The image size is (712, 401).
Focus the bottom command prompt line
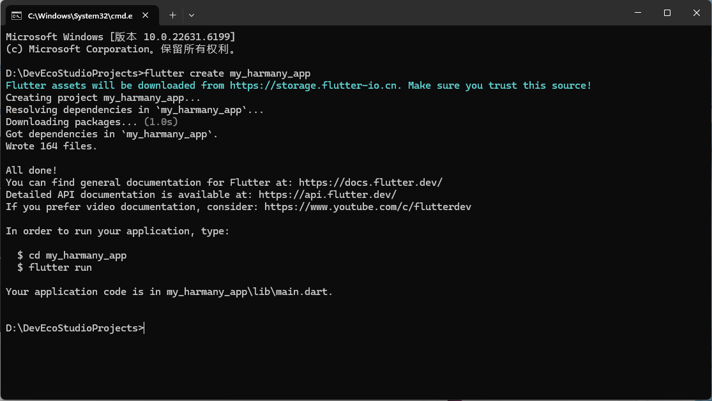click(75, 328)
